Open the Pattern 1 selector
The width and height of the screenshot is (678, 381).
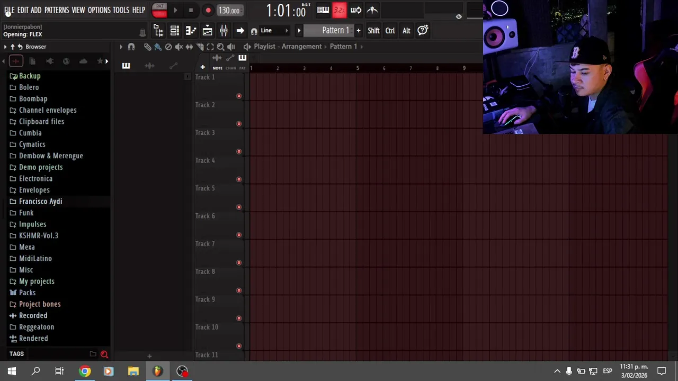tap(328, 31)
